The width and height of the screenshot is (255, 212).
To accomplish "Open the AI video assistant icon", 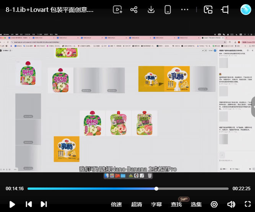I will tap(117, 10).
